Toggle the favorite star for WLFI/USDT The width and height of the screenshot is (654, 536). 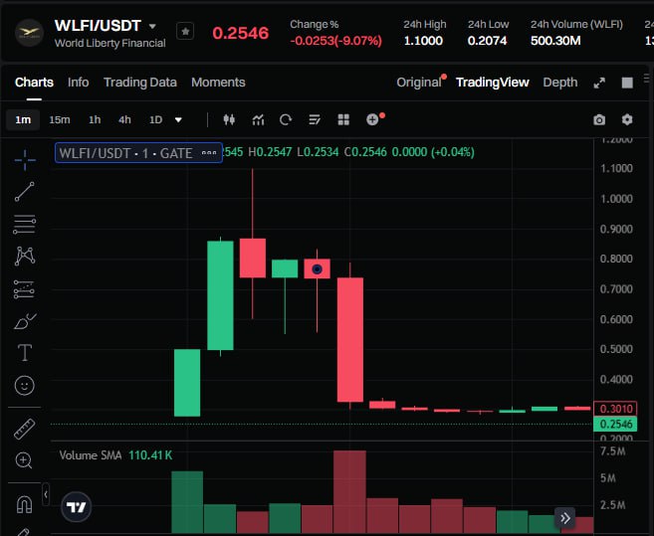[185, 32]
